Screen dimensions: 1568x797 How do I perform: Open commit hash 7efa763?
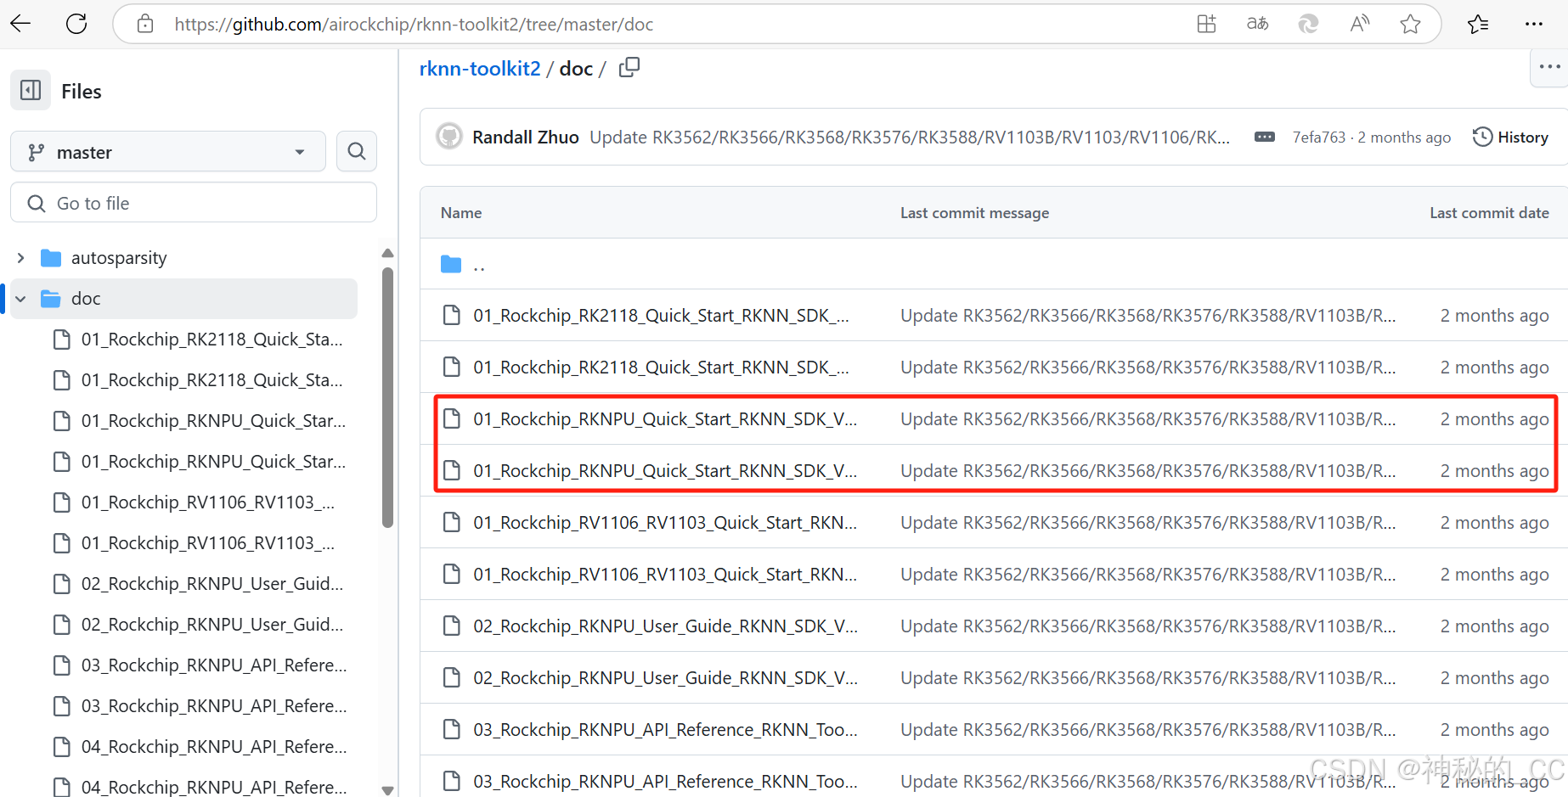tap(1319, 137)
